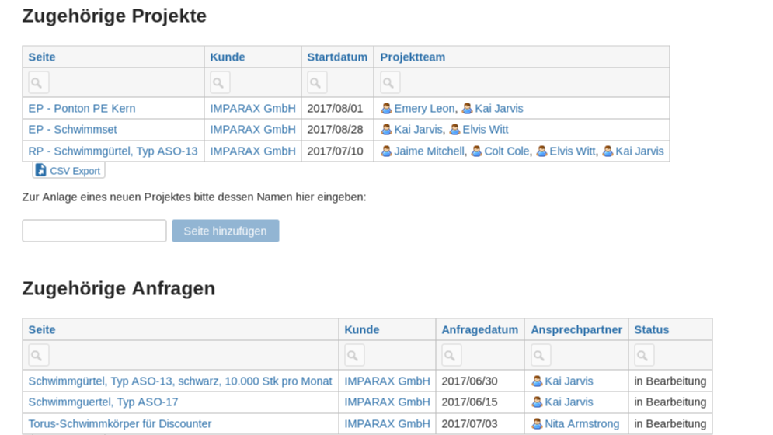Click user icon beside Nita Armstrong

537,424
